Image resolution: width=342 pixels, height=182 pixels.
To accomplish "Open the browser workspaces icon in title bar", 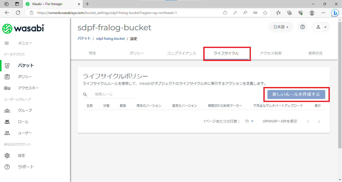I will tap(7, 4).
